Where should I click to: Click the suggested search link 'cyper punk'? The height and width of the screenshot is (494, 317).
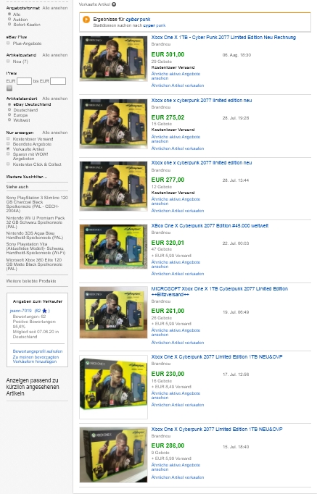(x=155, y=25)
